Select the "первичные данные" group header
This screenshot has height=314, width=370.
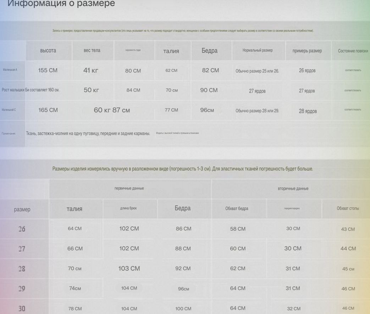[129, 188]
